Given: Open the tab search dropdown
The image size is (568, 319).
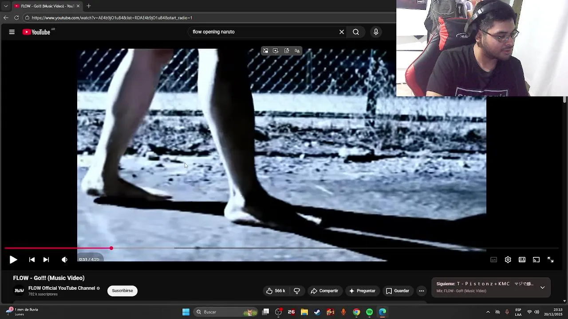Looking at the screenshot, I should 6,6.
